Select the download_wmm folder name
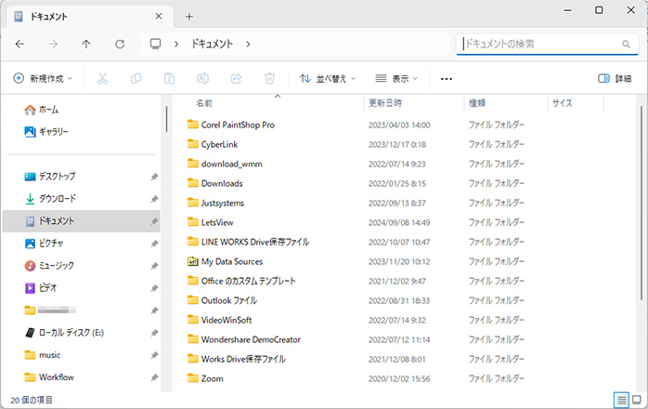This screenshot has width=648, height=409. [231, 164]
